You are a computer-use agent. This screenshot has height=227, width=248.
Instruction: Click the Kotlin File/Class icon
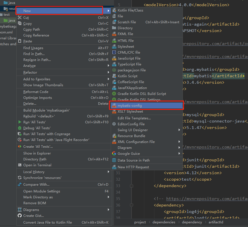[114, 10]
